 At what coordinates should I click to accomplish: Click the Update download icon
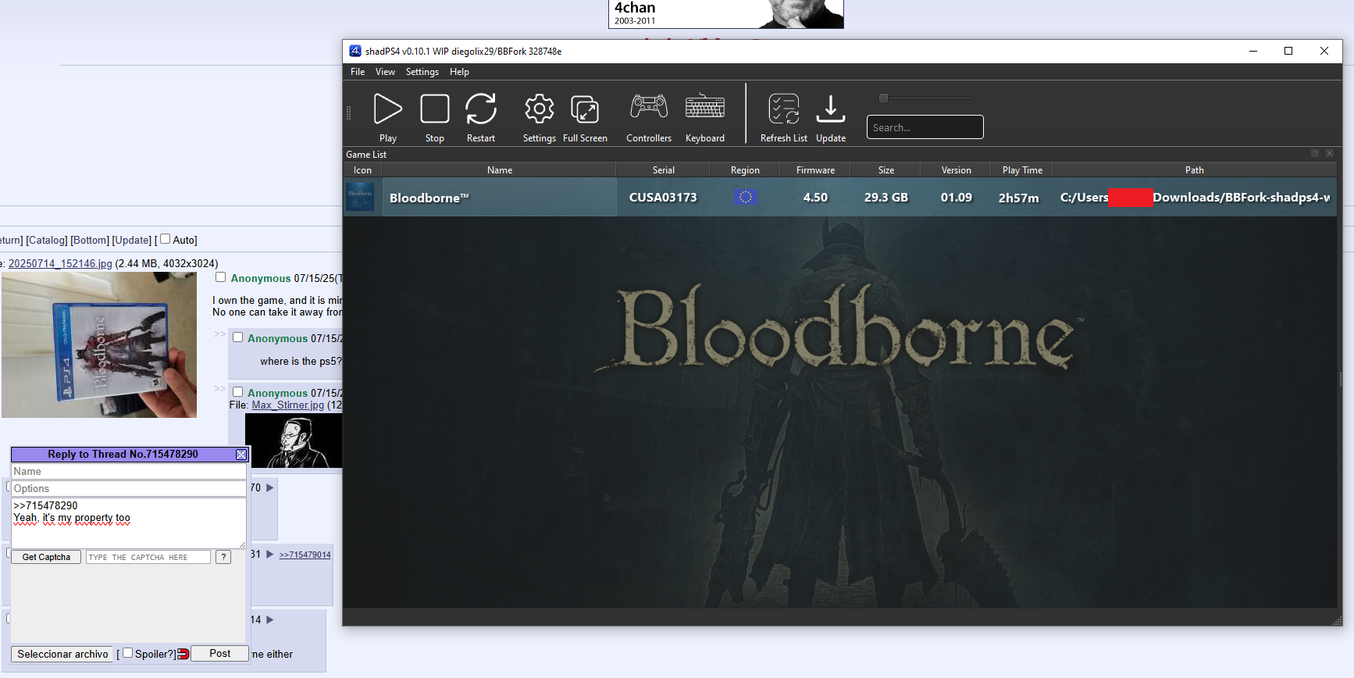click(x=831, y=109)
